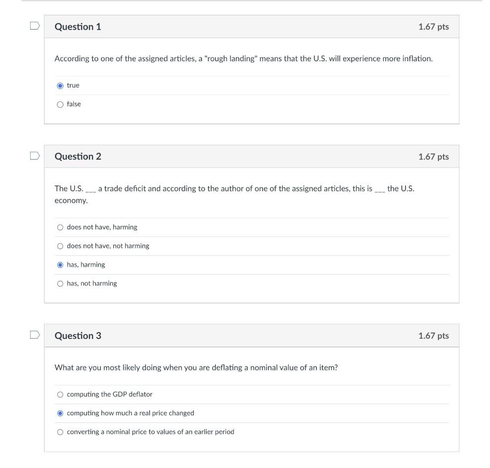Click the 1.67 pts label on Question 3

pos(433,335)
